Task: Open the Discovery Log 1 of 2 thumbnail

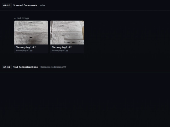Action: click(x=31, y=33)
